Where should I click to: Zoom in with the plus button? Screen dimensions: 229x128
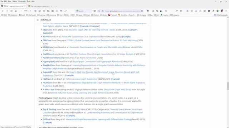[30, 11]
